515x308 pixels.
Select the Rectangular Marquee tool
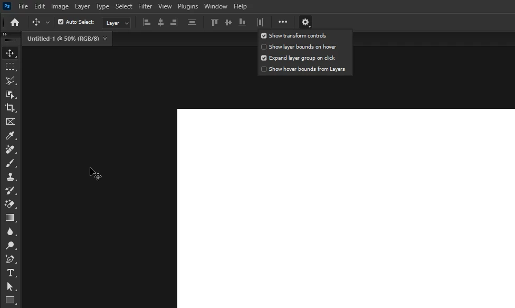tap(10, 67)
